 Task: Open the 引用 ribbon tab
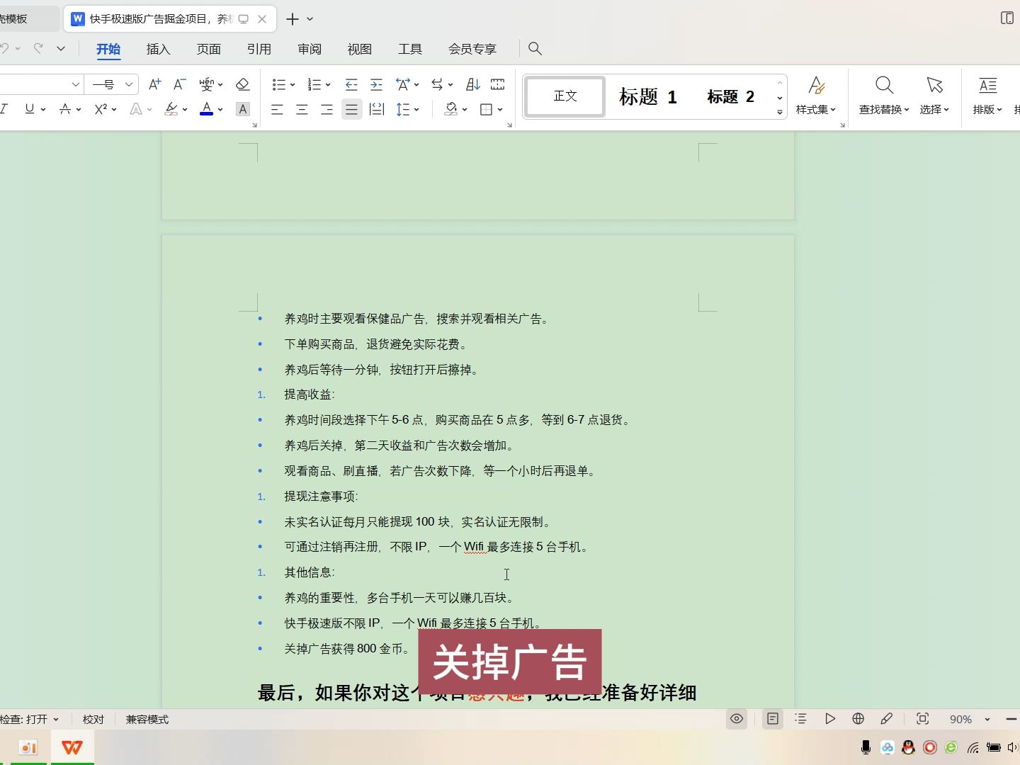point(259,49)
